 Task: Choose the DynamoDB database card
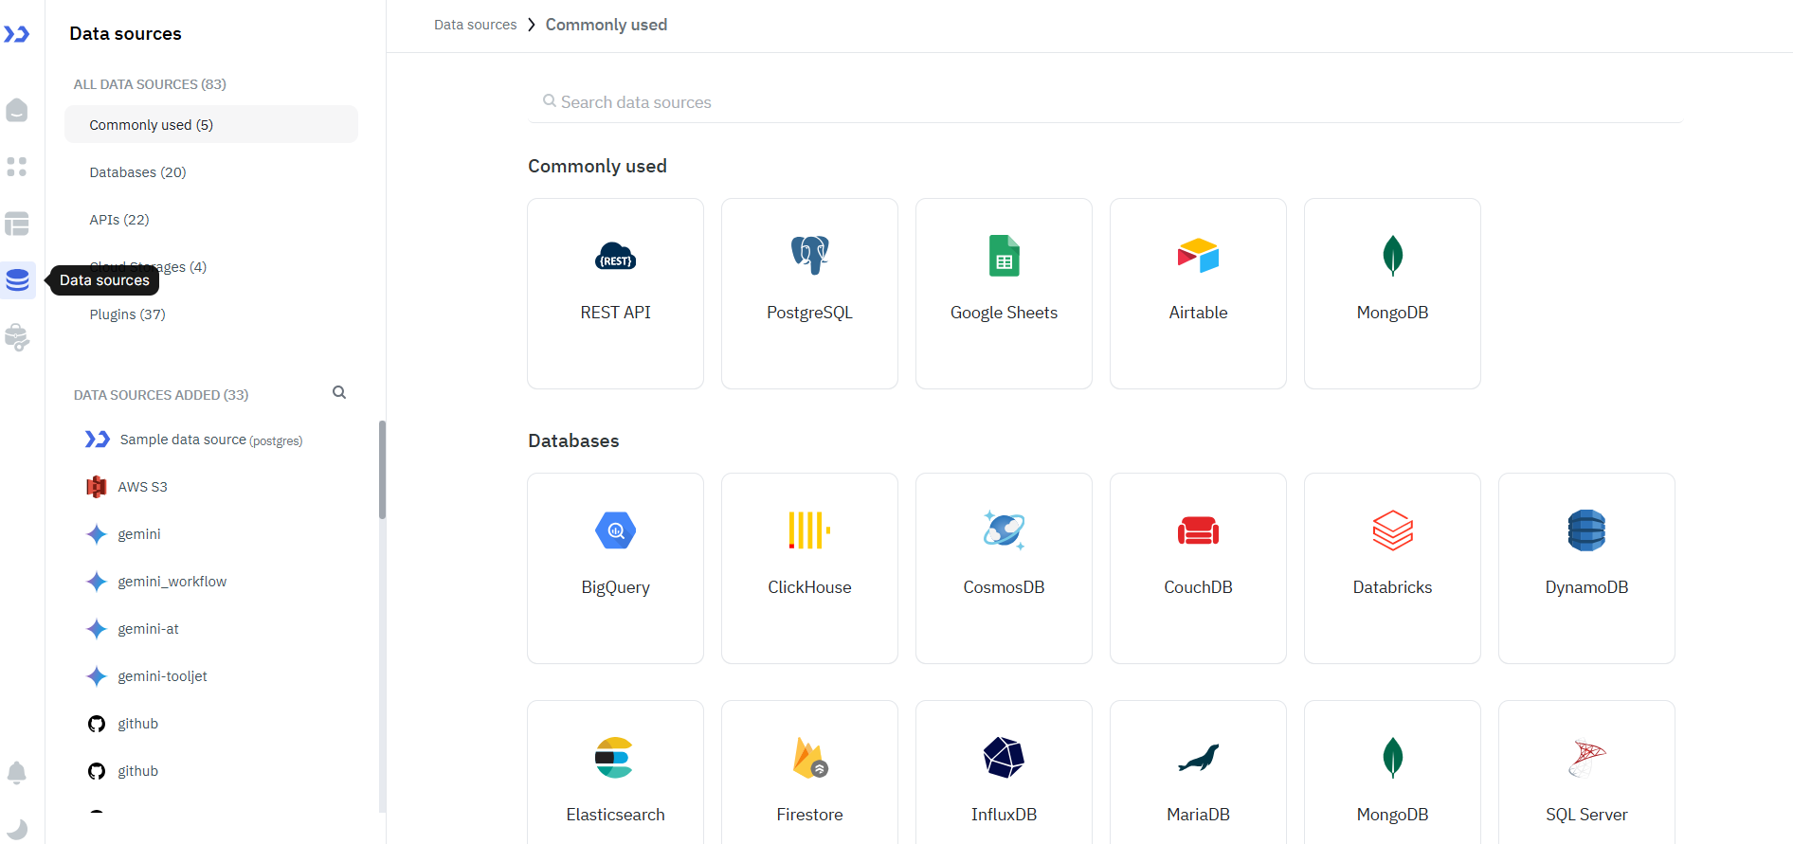tap(1586, 567)
